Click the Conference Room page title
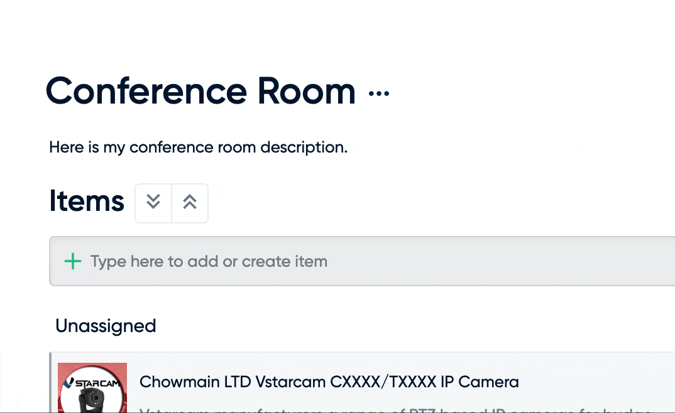 [x=200, y=91]
